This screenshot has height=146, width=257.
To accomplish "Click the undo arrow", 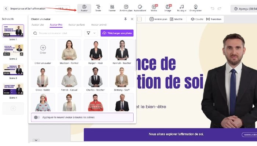I will click(x=213, y=8).
